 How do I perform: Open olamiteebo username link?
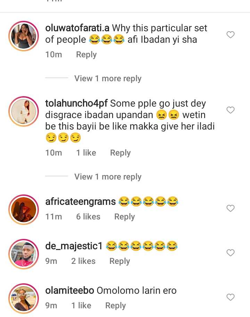(x=70, y=291)
